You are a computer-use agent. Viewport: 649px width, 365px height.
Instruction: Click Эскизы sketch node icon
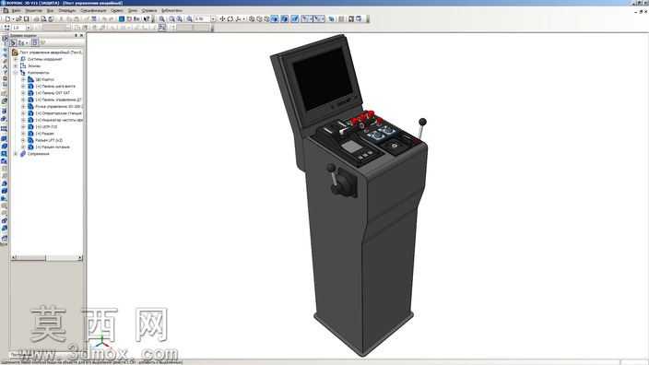click(23, 65)
